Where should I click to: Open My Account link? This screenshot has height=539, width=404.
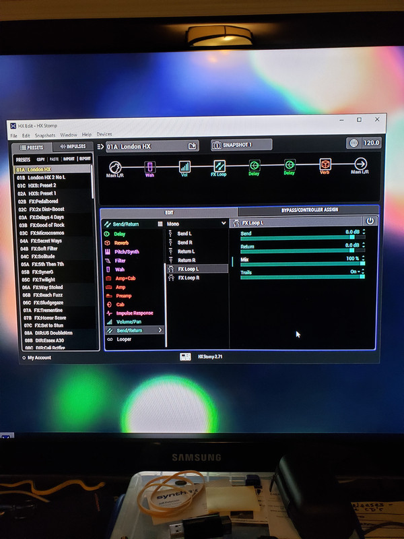pos(37,358)
